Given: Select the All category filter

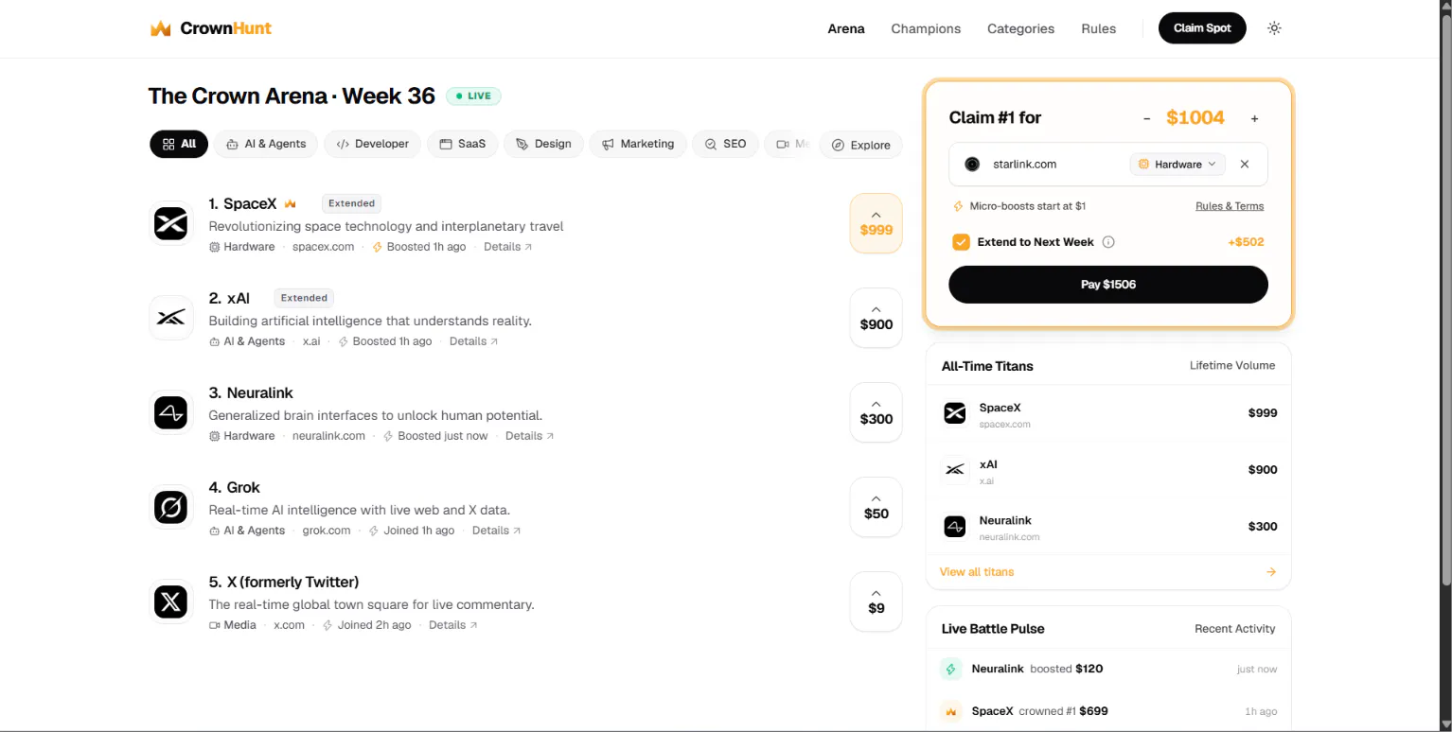Looking at the screenshot, I should click(179, 144).
